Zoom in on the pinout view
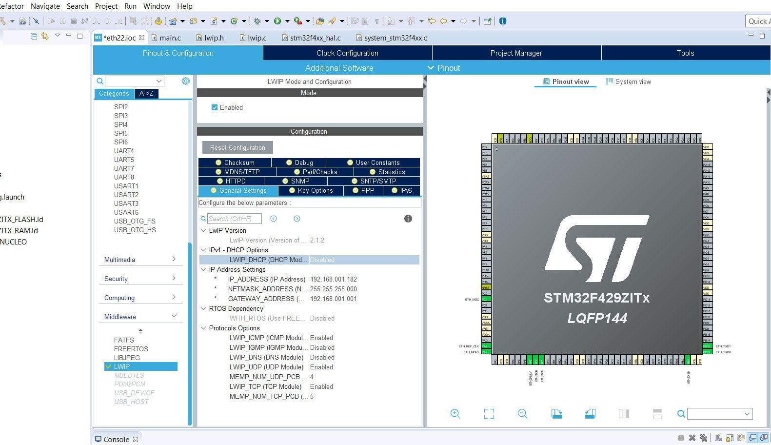771x445 pixels. 455,414
